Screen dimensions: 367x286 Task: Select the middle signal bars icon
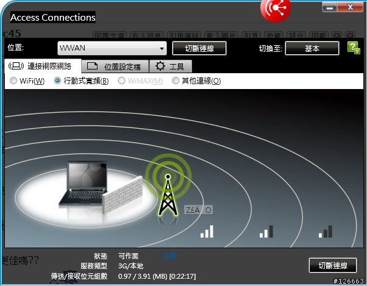point(266,232)
